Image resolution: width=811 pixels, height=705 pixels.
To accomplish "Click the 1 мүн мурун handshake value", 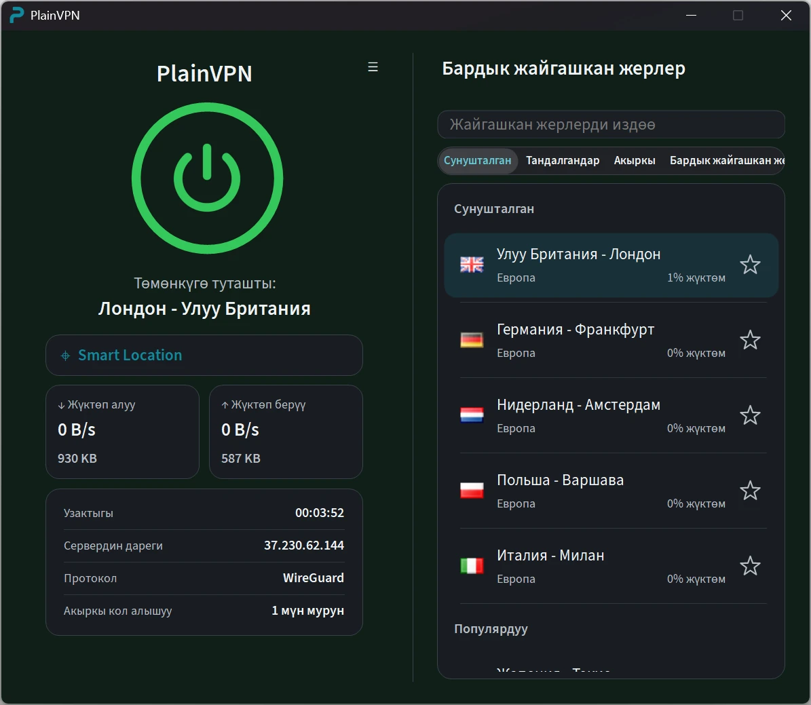I will pyautogui.click(x=307, y=611).
